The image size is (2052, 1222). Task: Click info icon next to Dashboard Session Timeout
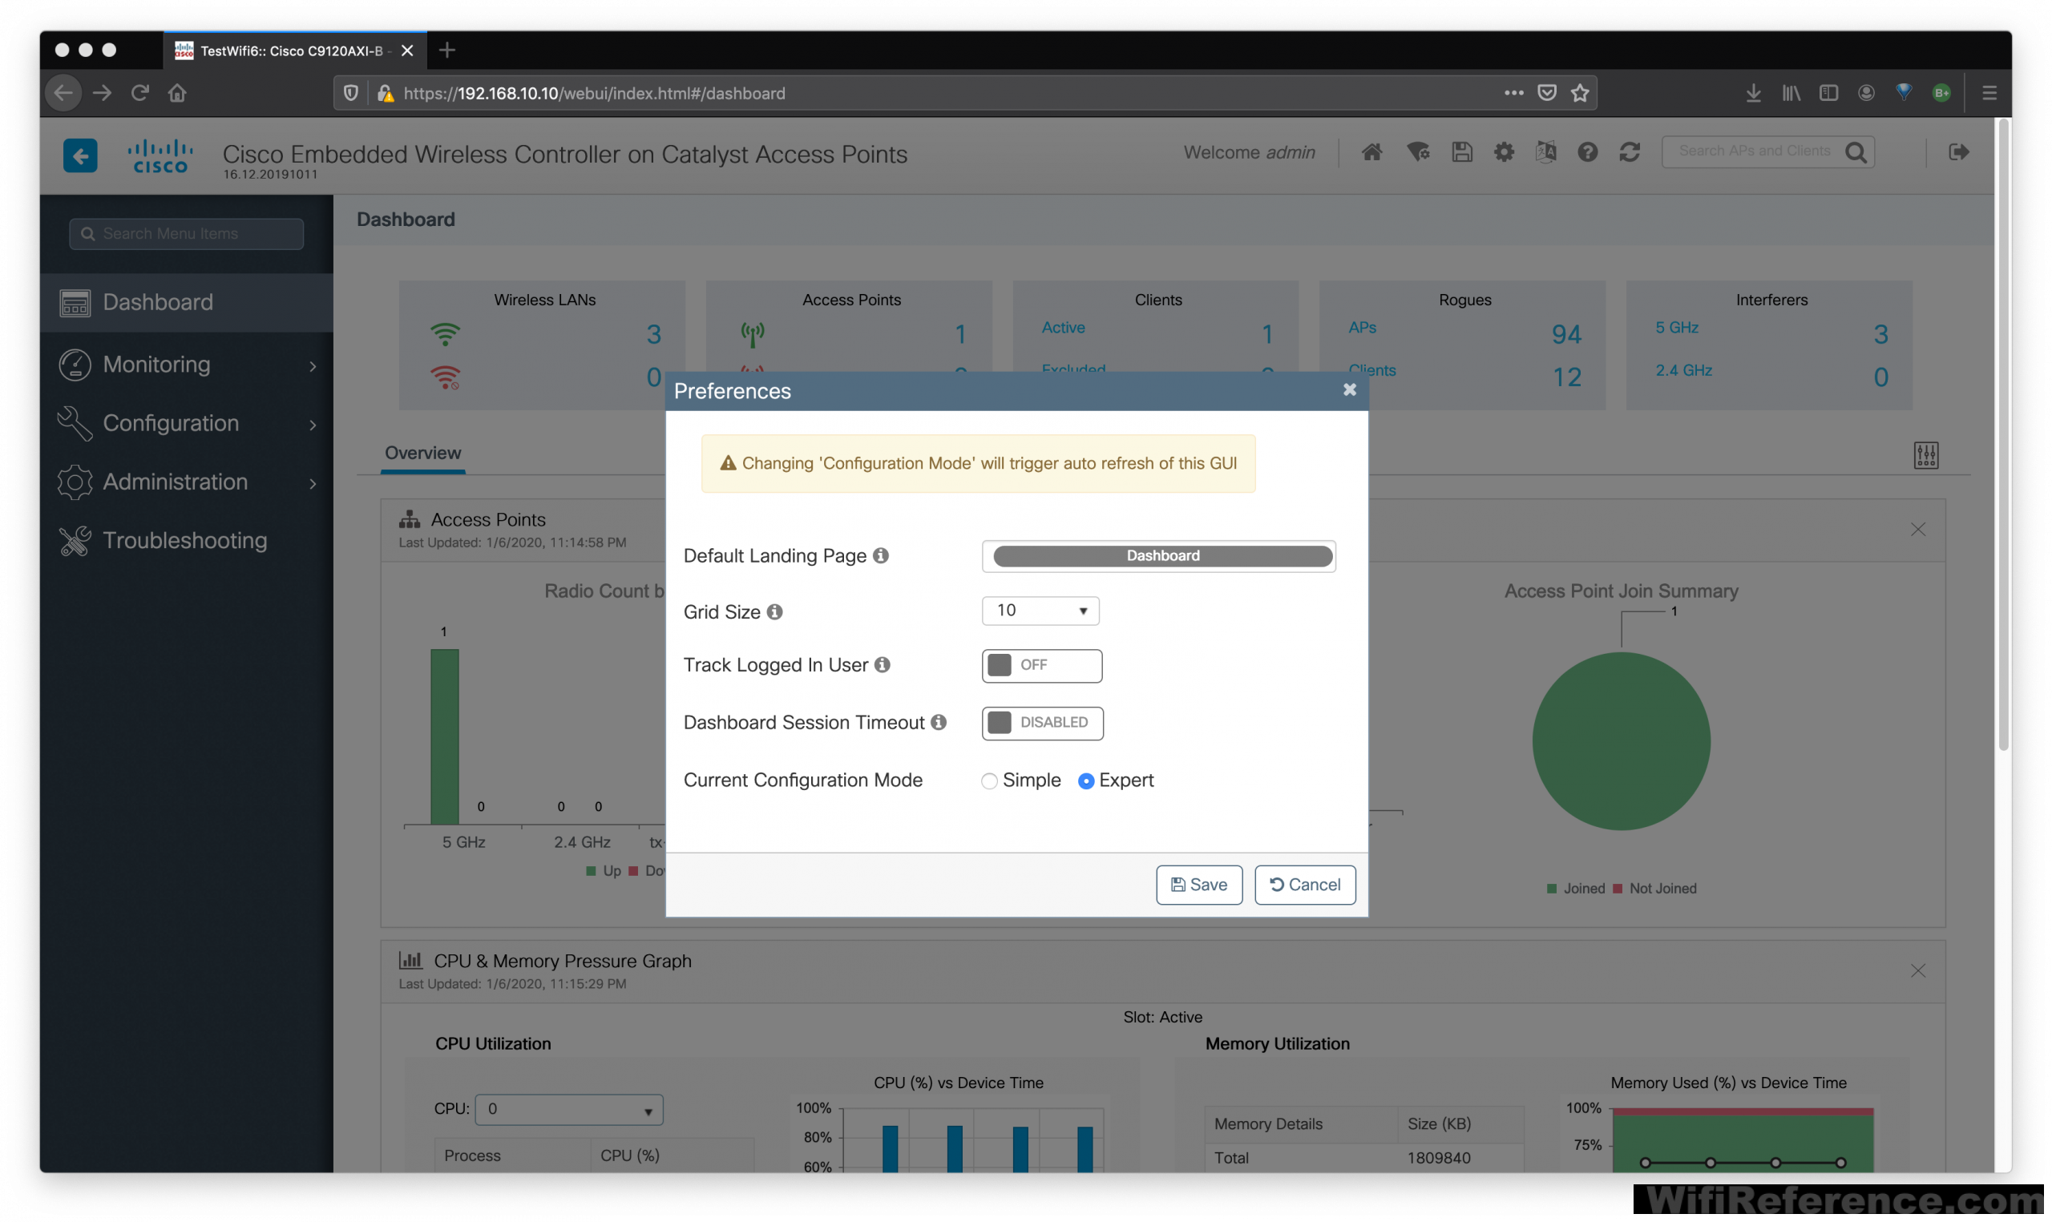[938, 723]
